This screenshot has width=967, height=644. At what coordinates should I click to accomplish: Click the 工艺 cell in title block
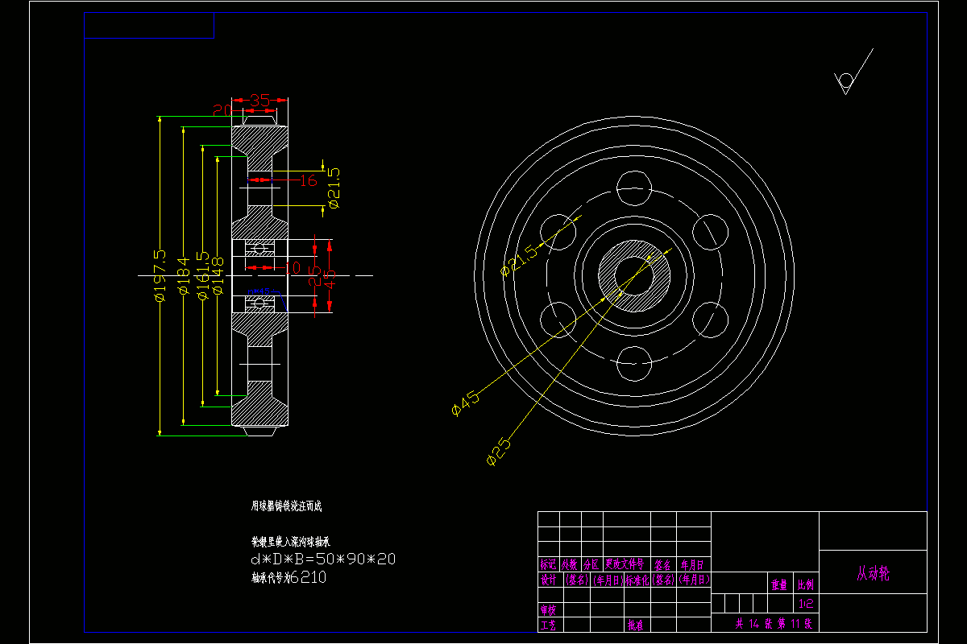click(549, 624)
